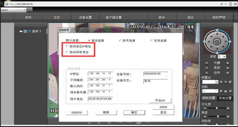Click the PTZ center auto-rotate button
Viewport: 238px width, 127px height.
(x=217, y=41)
